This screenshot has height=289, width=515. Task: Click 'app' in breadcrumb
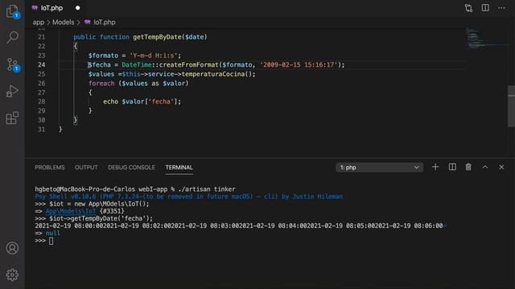tap(39, 22)
